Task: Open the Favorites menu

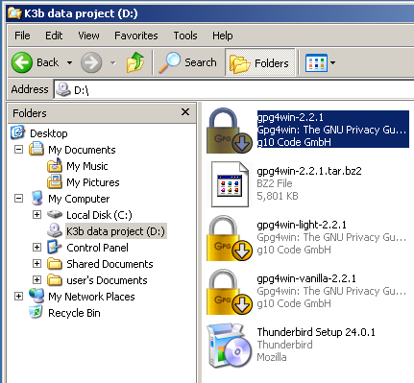Action: click(x=136, y=36)
